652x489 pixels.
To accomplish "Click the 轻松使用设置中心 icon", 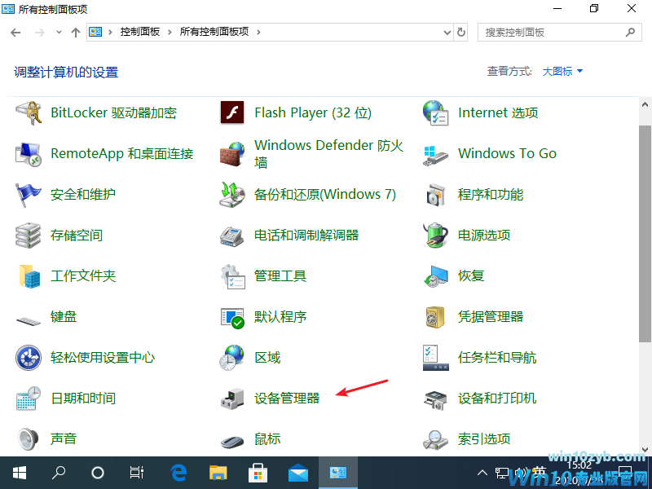I will 29,358.
